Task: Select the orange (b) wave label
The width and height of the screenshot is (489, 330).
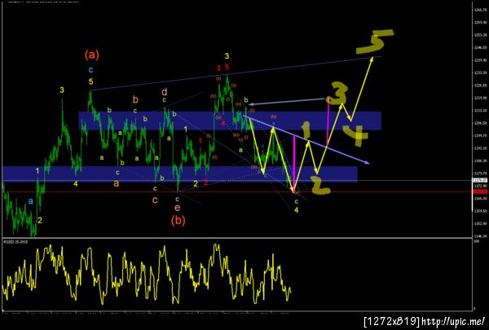Action: [178, 221]
